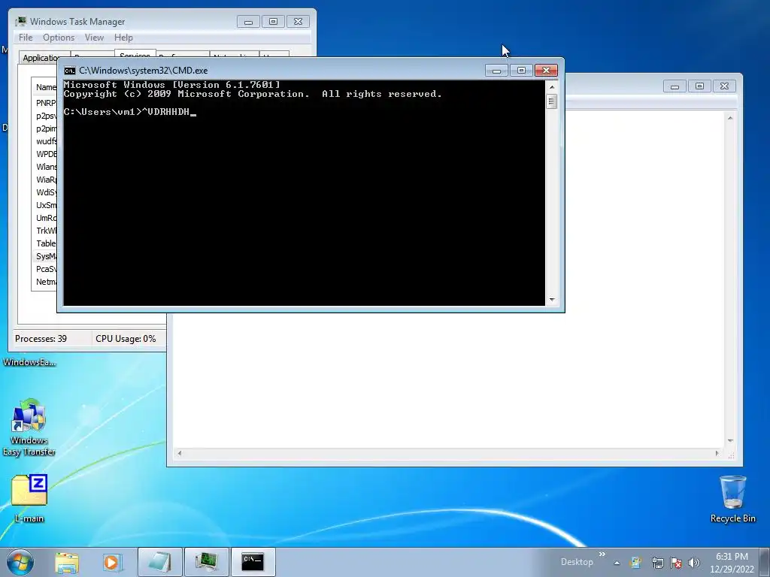Open the clock showing 6:31 PM

point(732,563)
